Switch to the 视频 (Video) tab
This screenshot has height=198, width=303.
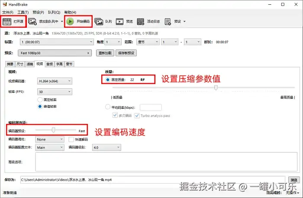40,64
